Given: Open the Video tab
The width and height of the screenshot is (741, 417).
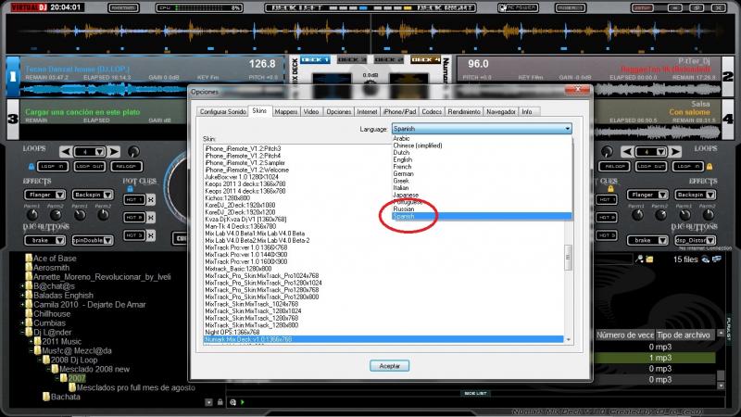Looking at the screenshot, I should pyautogui.click(x=311, y=111).
